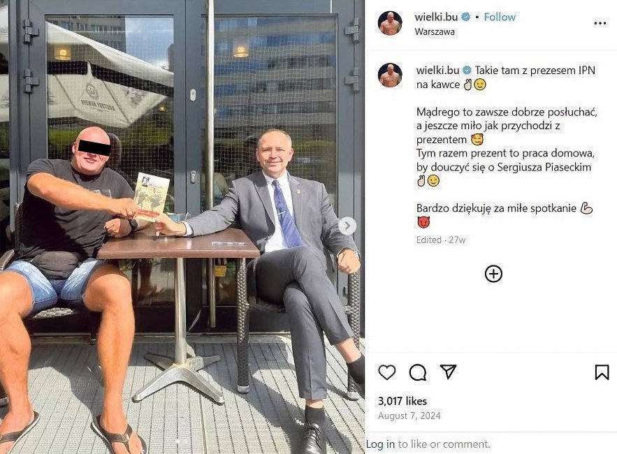
Task: Open the wielki.bu username link in the header
Action: pos(436,17)
